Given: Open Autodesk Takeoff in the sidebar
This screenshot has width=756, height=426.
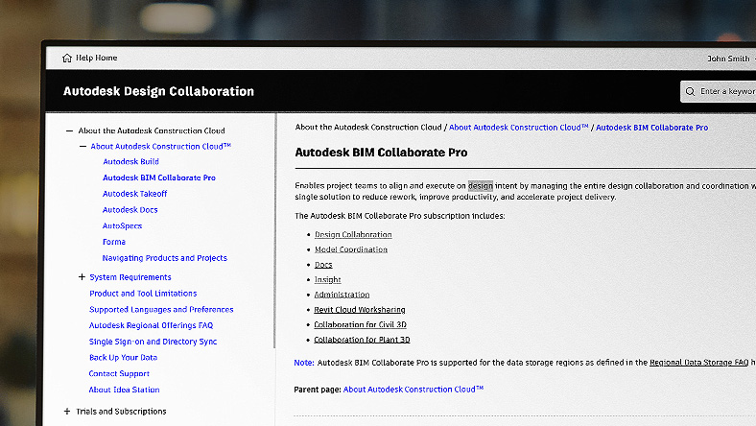Looking at the screenshot, I should (134, 194).
